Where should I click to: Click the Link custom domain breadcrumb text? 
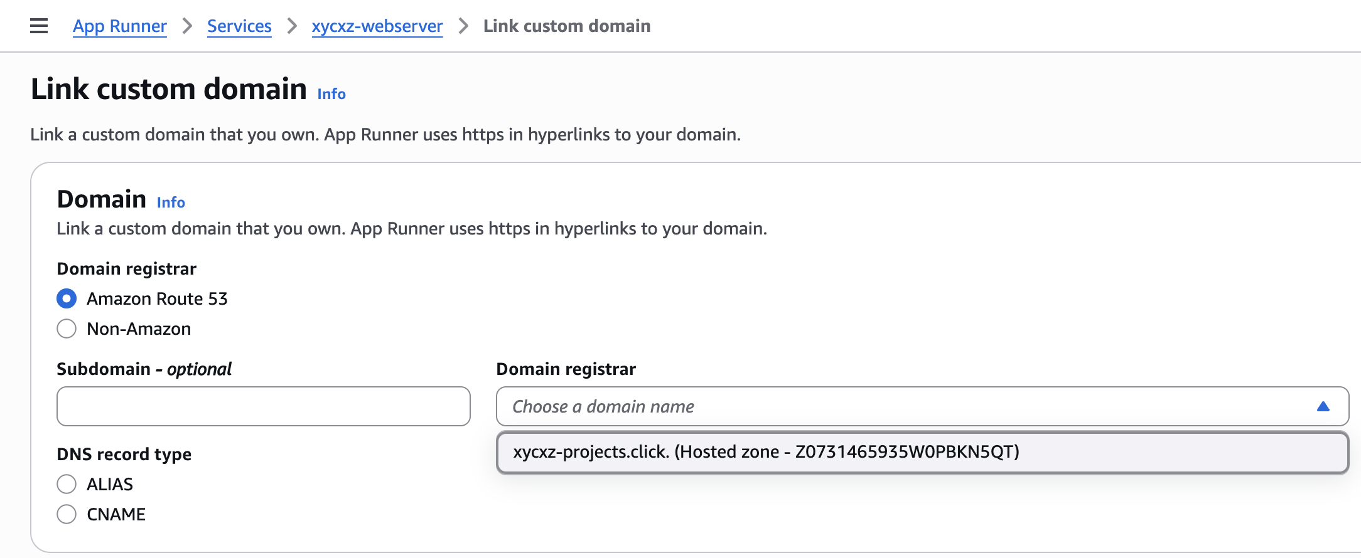pos(567,26)
